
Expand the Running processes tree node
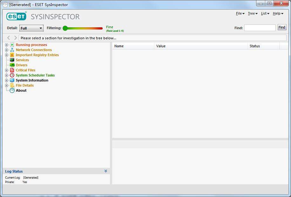[x=7, y=45]
